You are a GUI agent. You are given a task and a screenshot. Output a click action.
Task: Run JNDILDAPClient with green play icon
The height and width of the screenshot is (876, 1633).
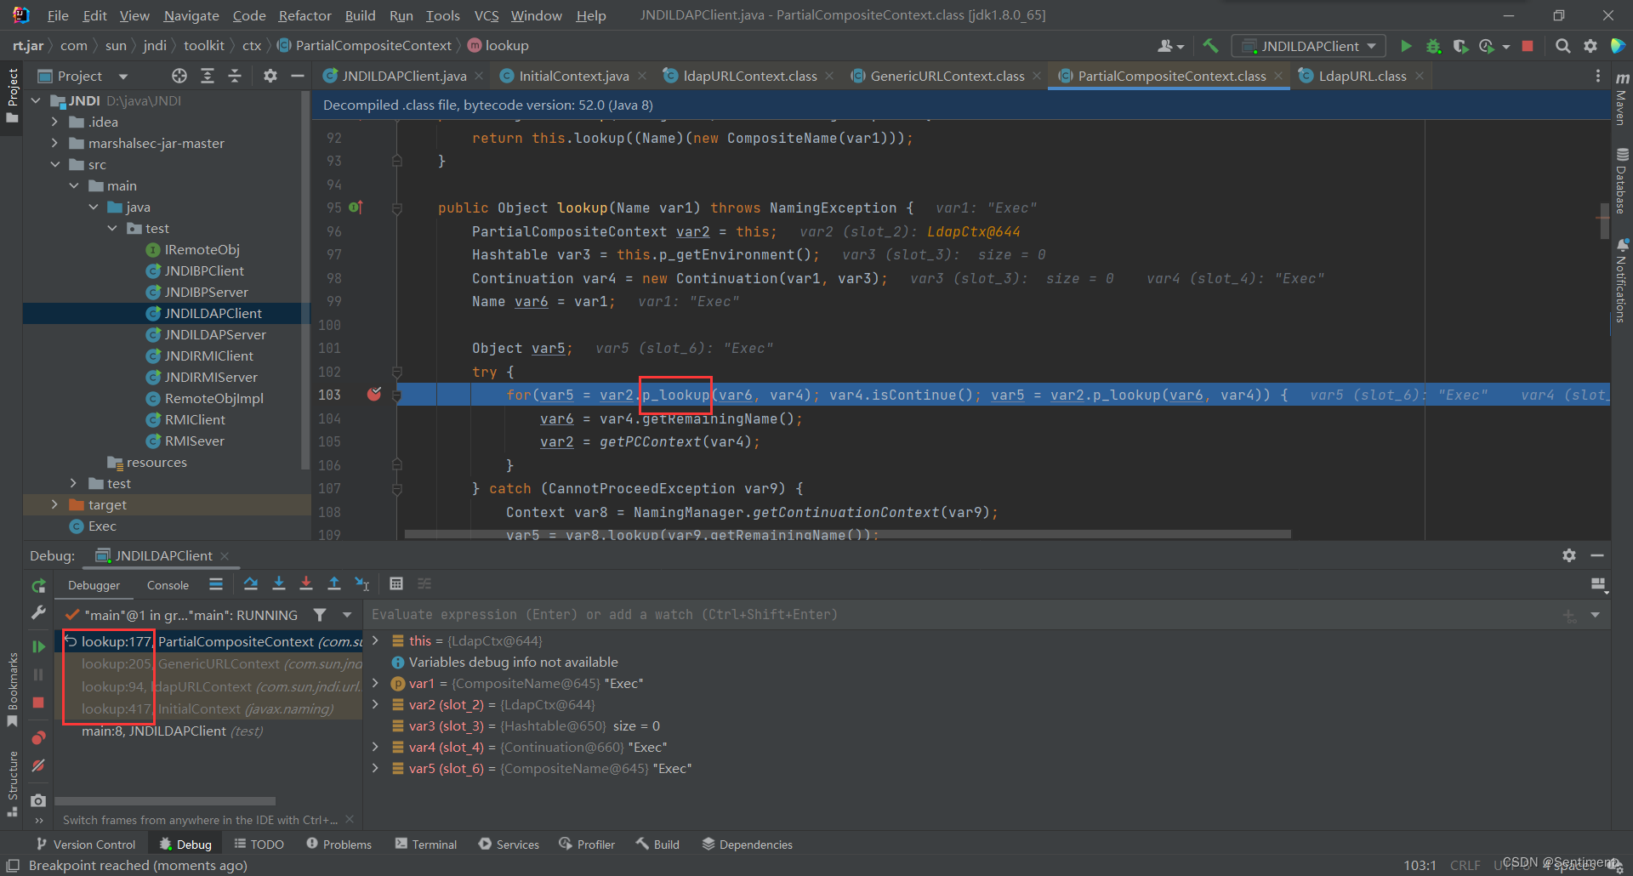(1406, 46)
